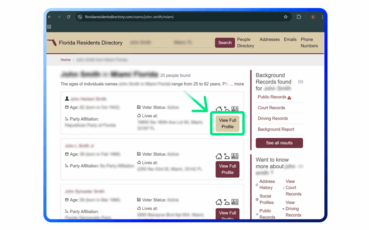Viewport: 369px width, 230px height.
Task: Click the apps grid icon below the toolbar
Action: [49, 27]
